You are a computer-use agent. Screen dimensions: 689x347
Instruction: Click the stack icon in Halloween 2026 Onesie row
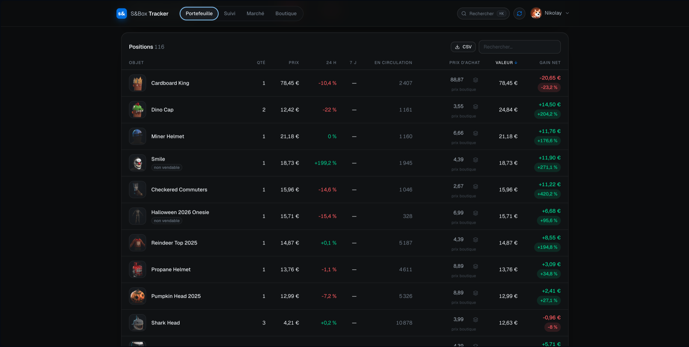coord(475,213)
